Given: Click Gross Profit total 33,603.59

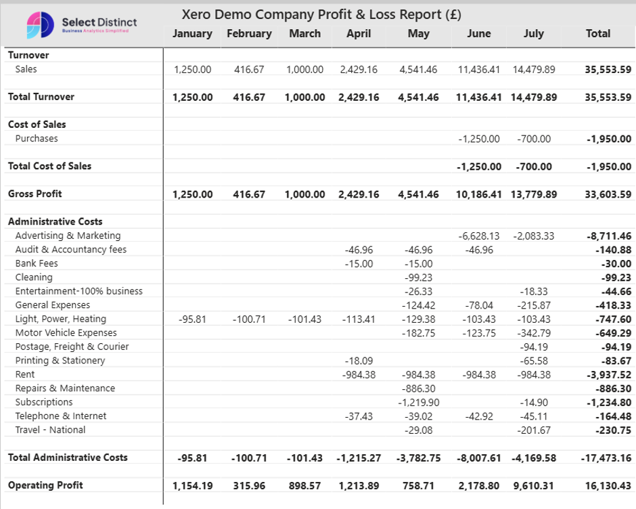Looking at the screenshot, I should [608, 194].
